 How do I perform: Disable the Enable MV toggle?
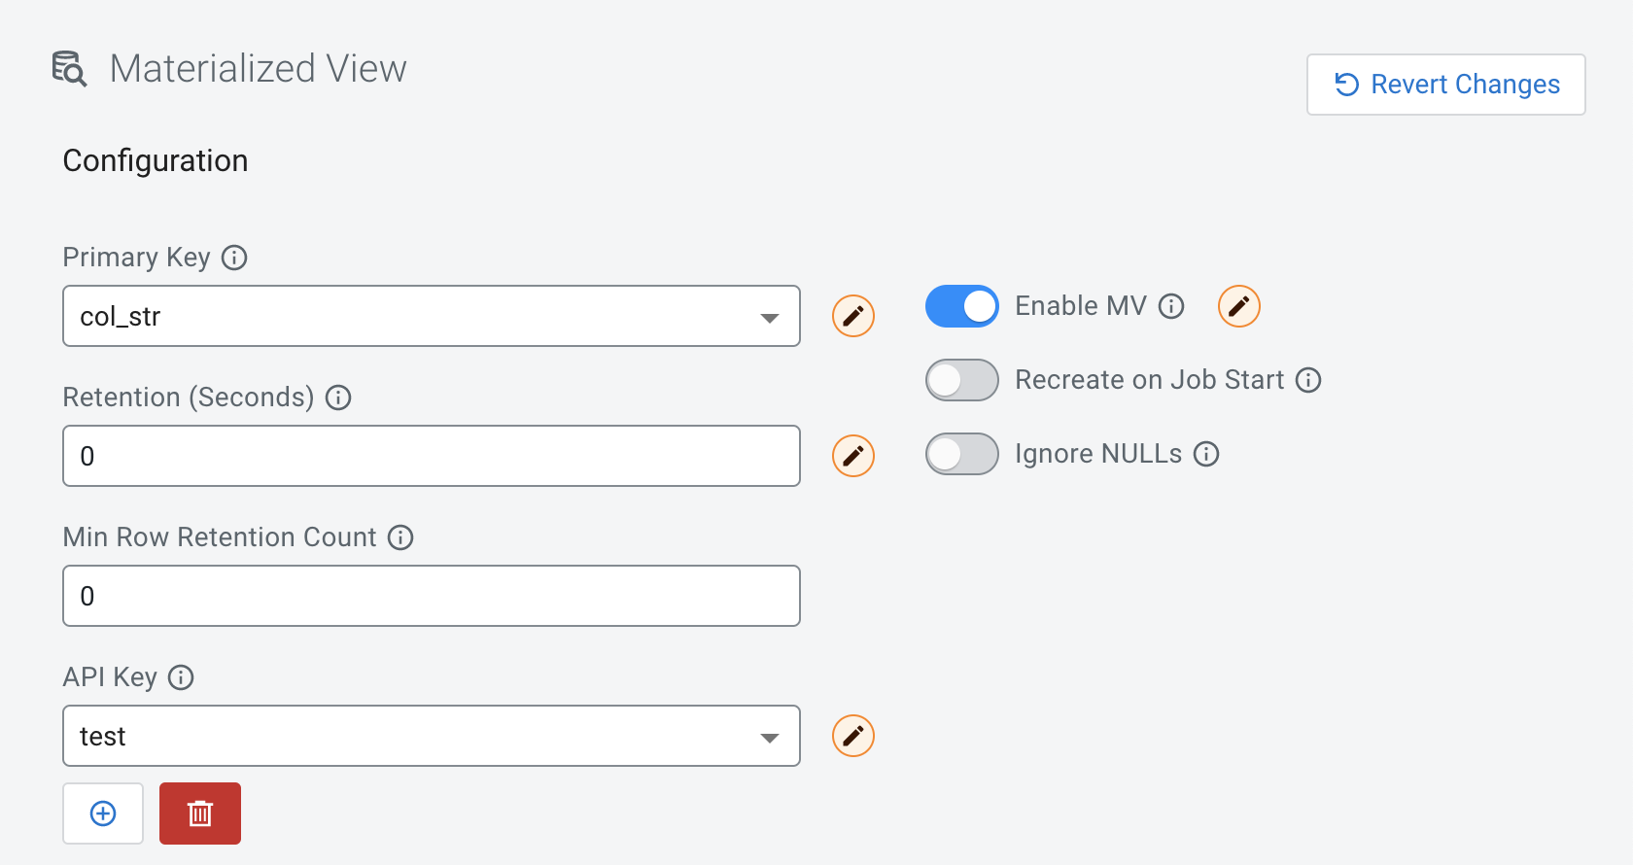pyautogui.click(x=962, y=306)
